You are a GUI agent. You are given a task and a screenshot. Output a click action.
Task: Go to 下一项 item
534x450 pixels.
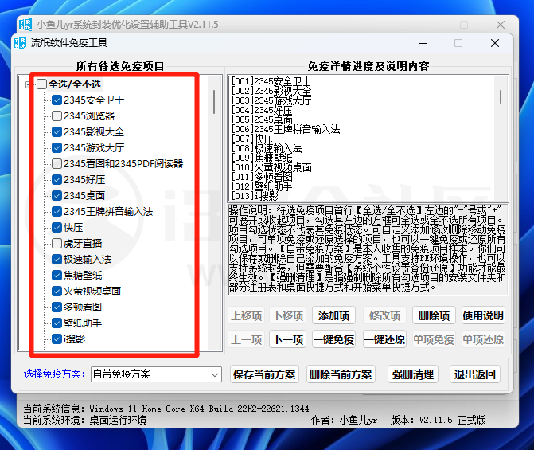(288, 339)
